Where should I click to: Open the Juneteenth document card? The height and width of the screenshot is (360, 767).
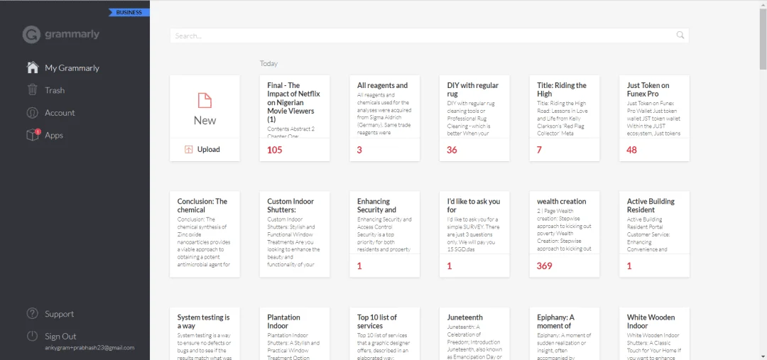pos(474,334)
